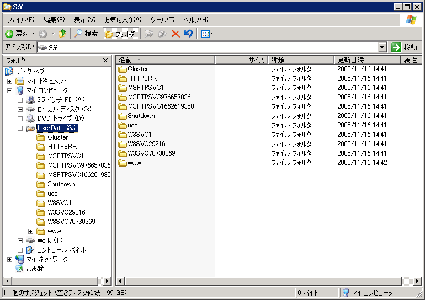Image resolution: width=425 pixels, height=300 pixels.
Task: Sort by 更新日時 column header
Action: [x=350, y=60]
